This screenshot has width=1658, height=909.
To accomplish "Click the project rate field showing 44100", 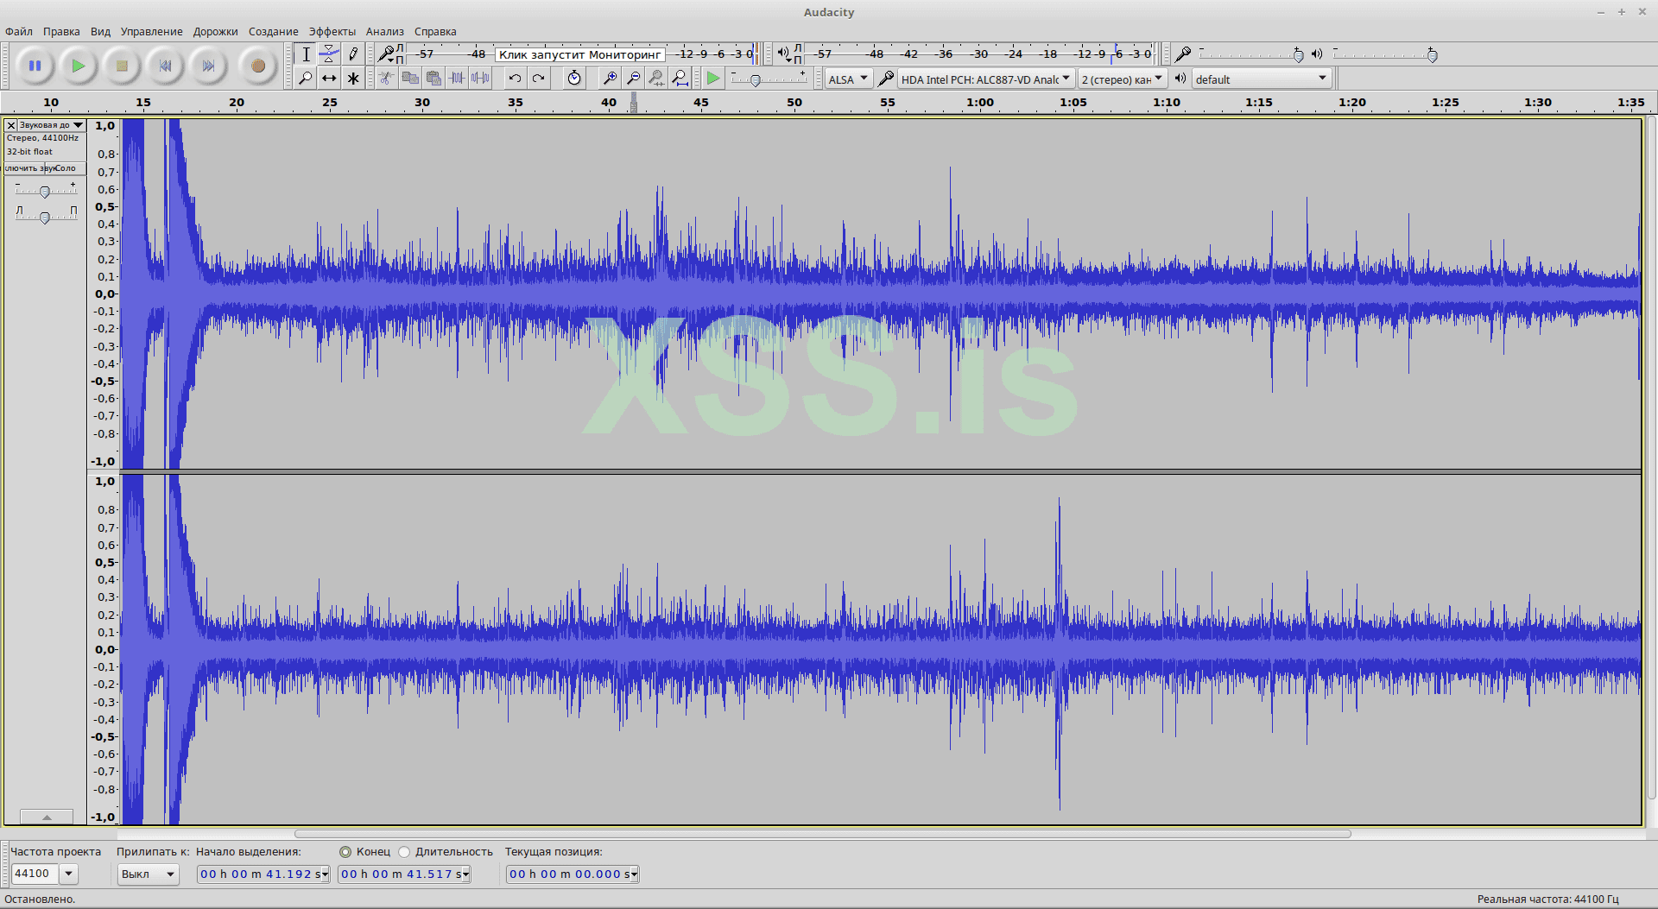I will pos(35,874).
